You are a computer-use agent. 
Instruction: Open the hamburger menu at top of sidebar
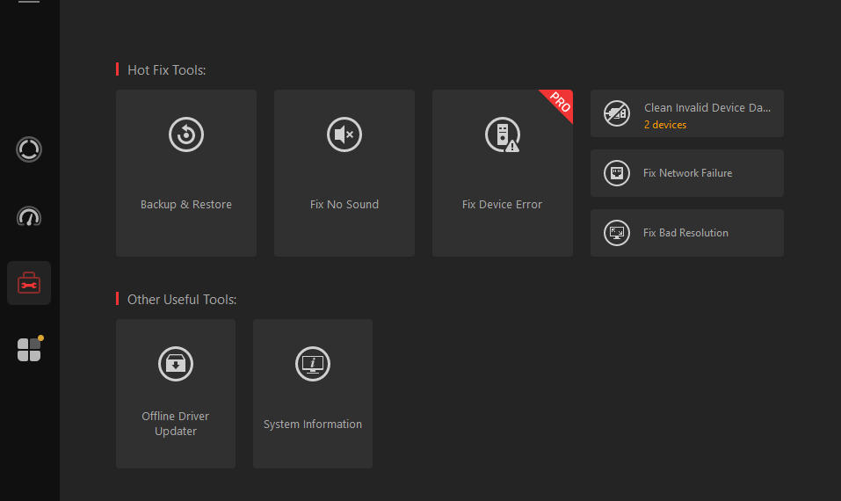[29, 3]
